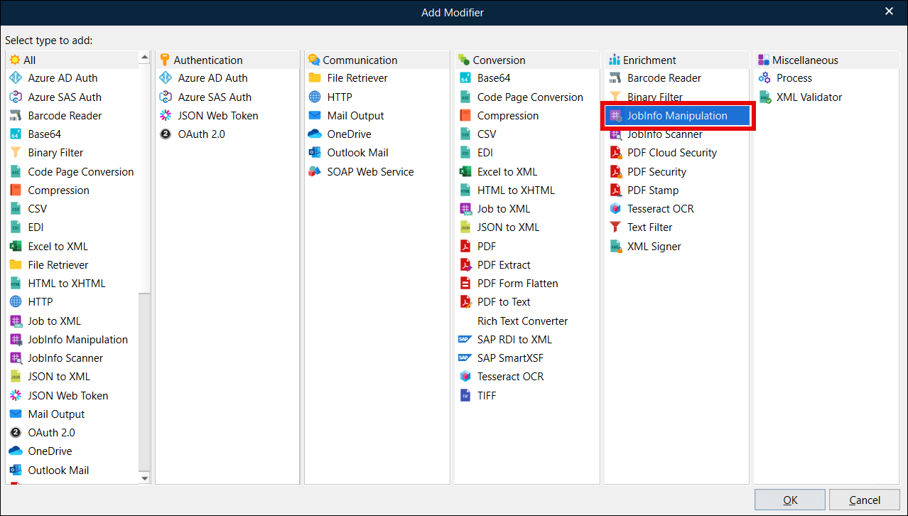Click SAP SmartXSF icon
This screenshot has height=516, width=908.
point(465,358)
